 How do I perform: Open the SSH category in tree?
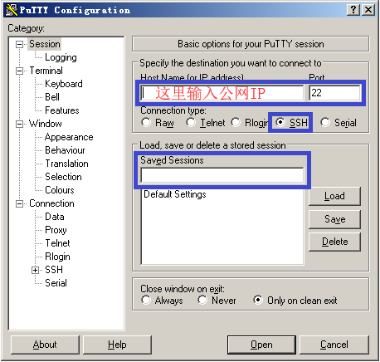54,270
